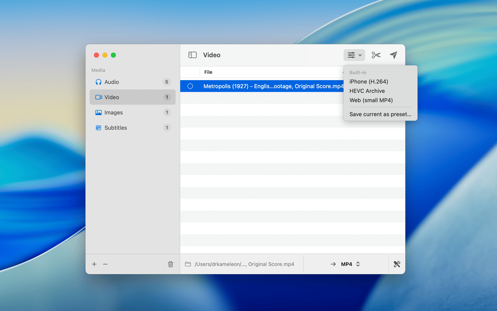This screenshot has height=311, width=497.
Task: Select the Subtitles lines icon
Action: point(99,128)
